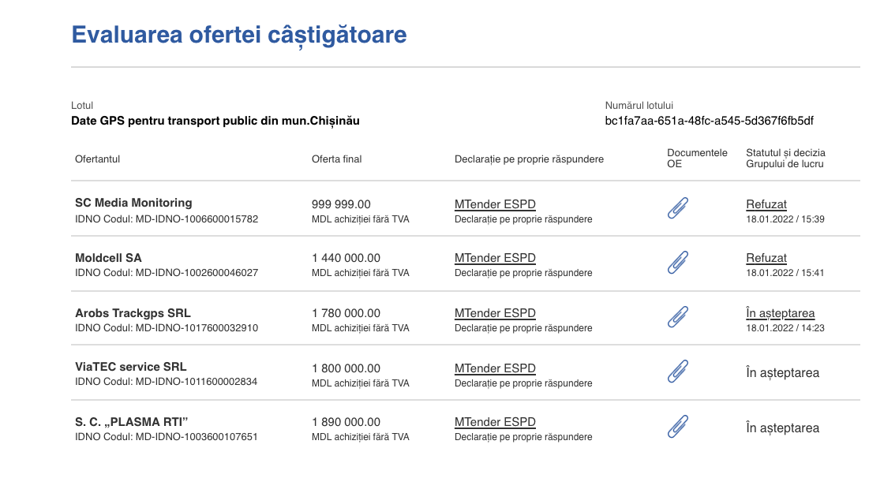This screenshot has width=884, height=478.
Task: Select the SC Media Monitoring bidder name
Action: [x=133, y=203]
